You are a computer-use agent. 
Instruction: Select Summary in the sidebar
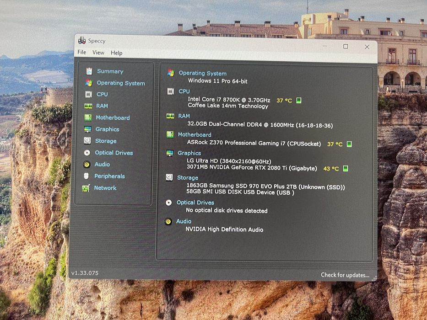coord(110,71)
